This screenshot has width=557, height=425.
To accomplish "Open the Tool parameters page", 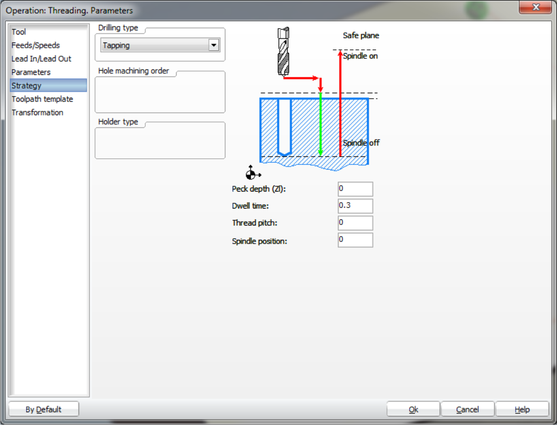I will tap(19, 32).
